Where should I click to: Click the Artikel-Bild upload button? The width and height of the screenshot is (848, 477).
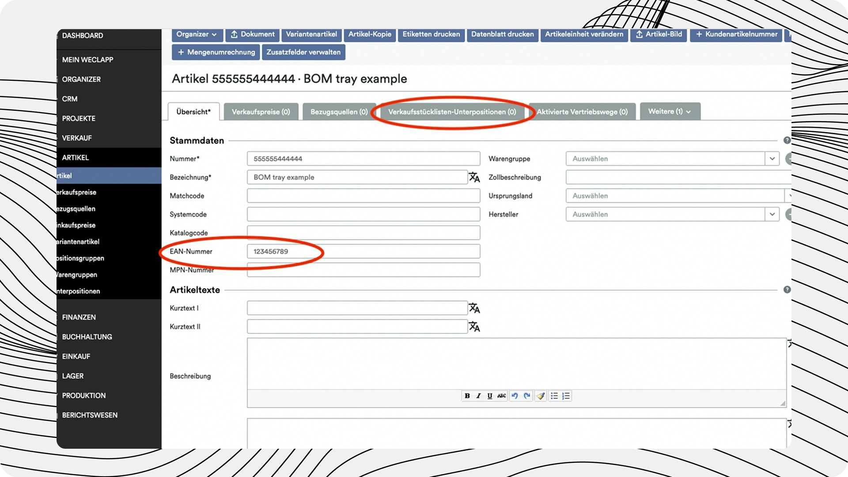click(659, 34)
